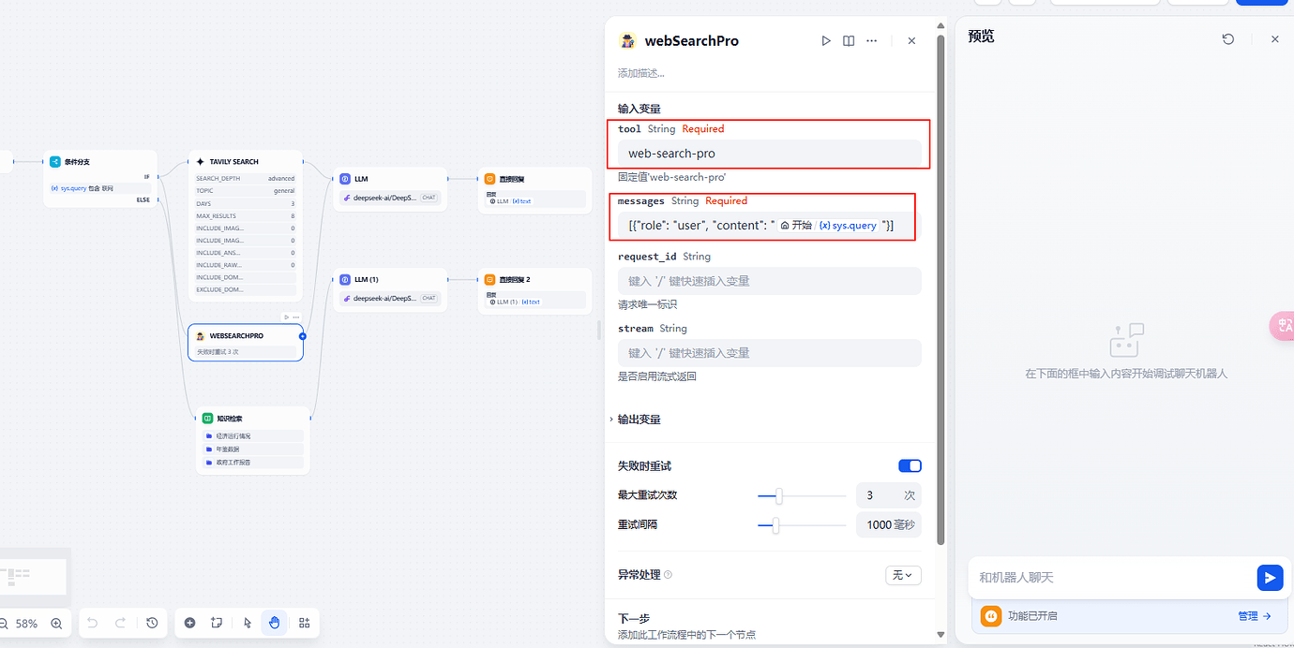Image resolution: width=1294 pixels, height=648 pixels.
Task: Click the deepseek-ai model row in LLM (1) node
Action: (390, 299)
